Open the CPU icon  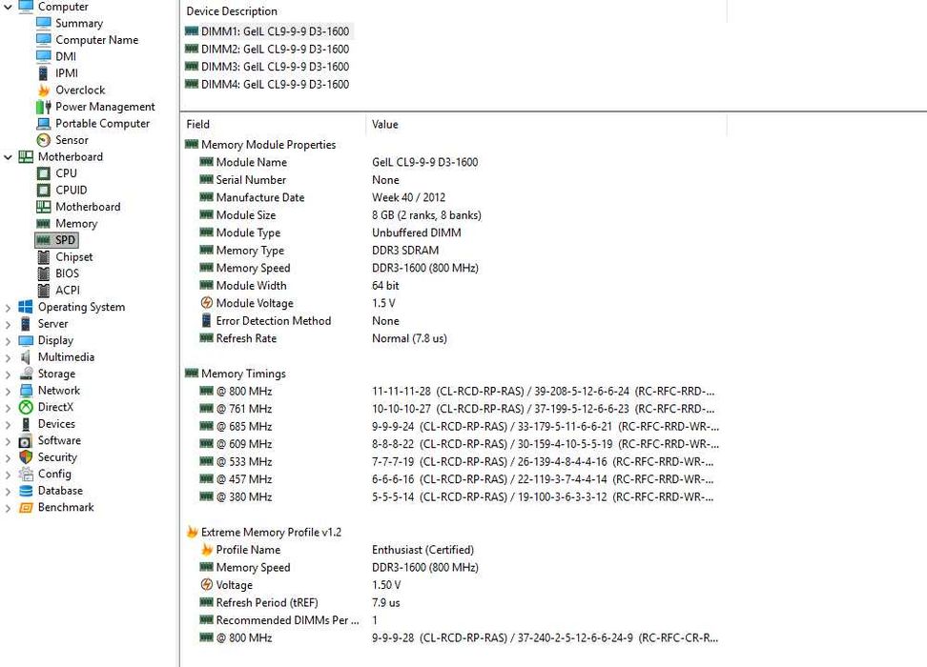(x=43, y=173)
